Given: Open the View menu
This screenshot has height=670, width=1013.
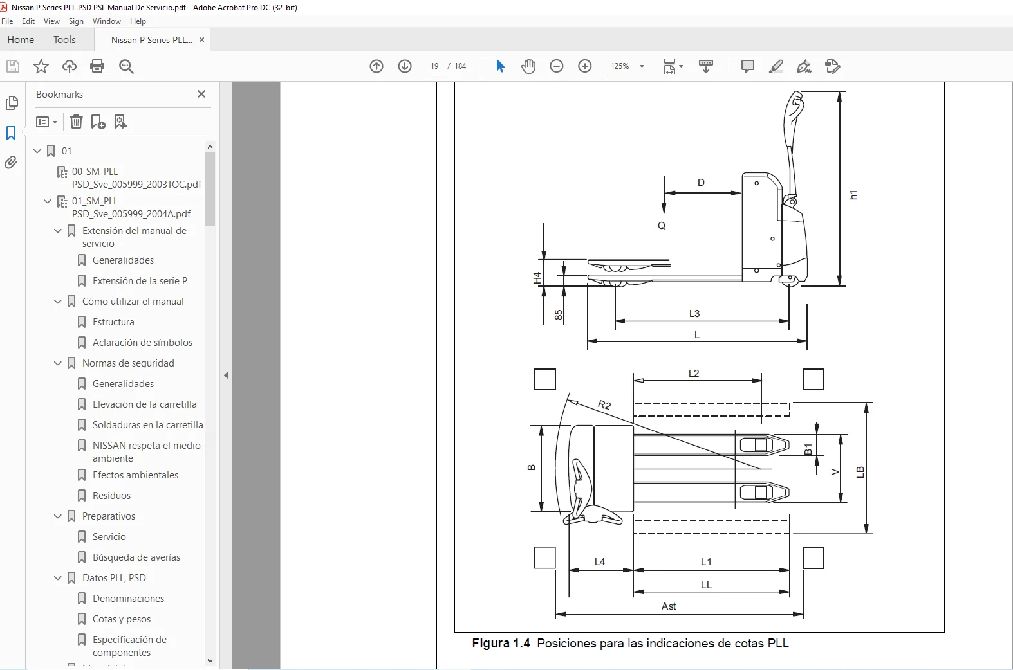Looking at the screenshot, I should coord(51,21).
